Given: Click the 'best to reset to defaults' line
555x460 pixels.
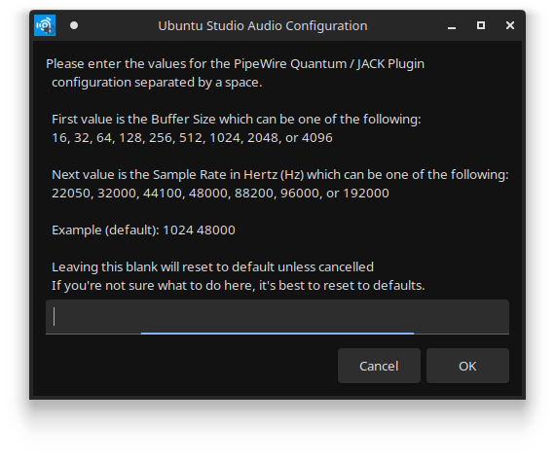Looking at the screenshot, I should click(x=239, y=285).
